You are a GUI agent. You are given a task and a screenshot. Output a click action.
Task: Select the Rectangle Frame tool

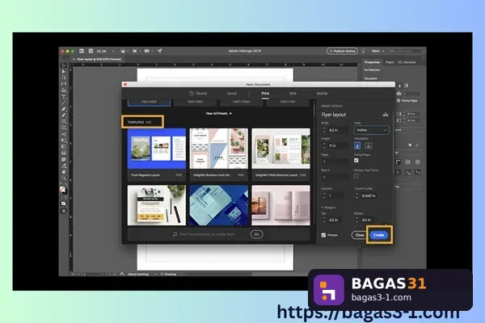pyautogui.click(x=64, y=121)
